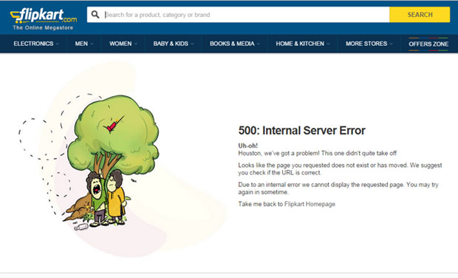The width and height of the screenshot is (458, 278).
Task: Open the MORE STORES menu
Action: (366, 44)
